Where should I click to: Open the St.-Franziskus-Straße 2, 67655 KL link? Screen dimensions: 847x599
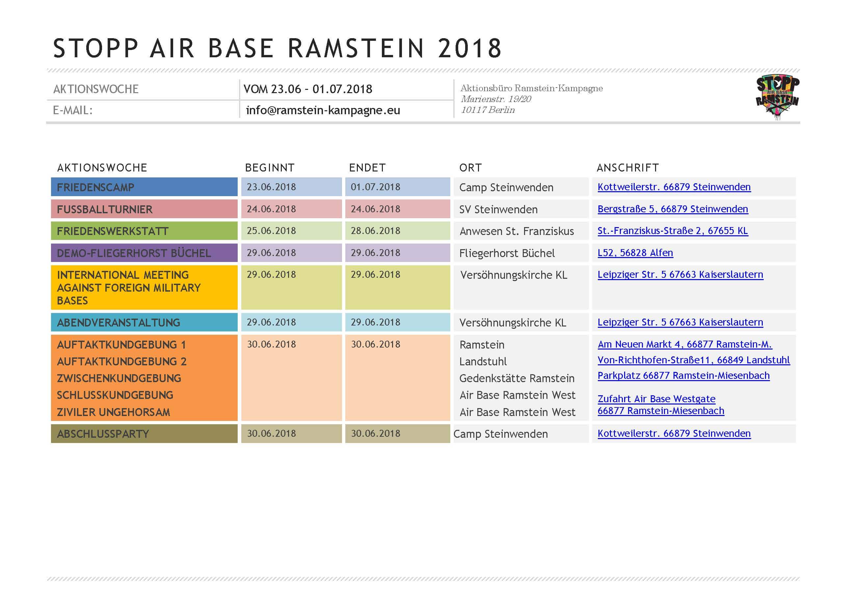[x=673, y=231]
